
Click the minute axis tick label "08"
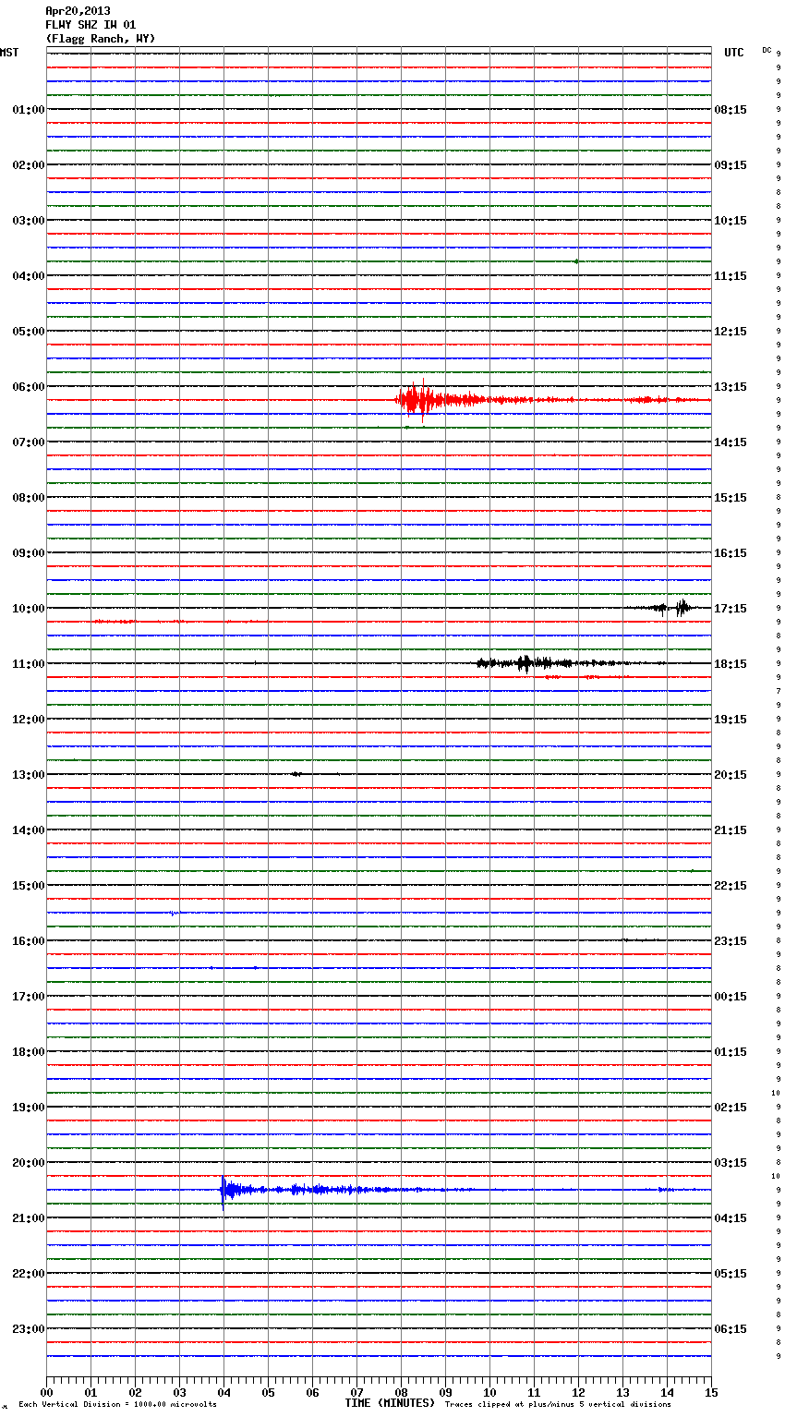click(401, 1392)
